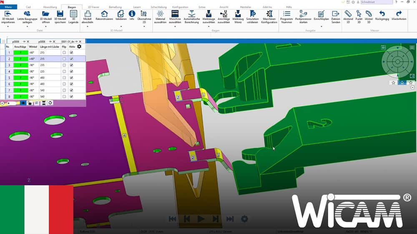Open the Einrichteplan dropdown arrow
This screenshot has width=417, height=234.
pos(321,26)
